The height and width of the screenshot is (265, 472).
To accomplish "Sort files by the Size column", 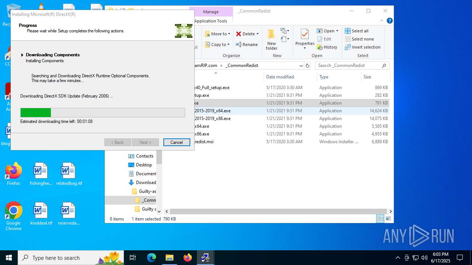I will click(x=376, y=77).
